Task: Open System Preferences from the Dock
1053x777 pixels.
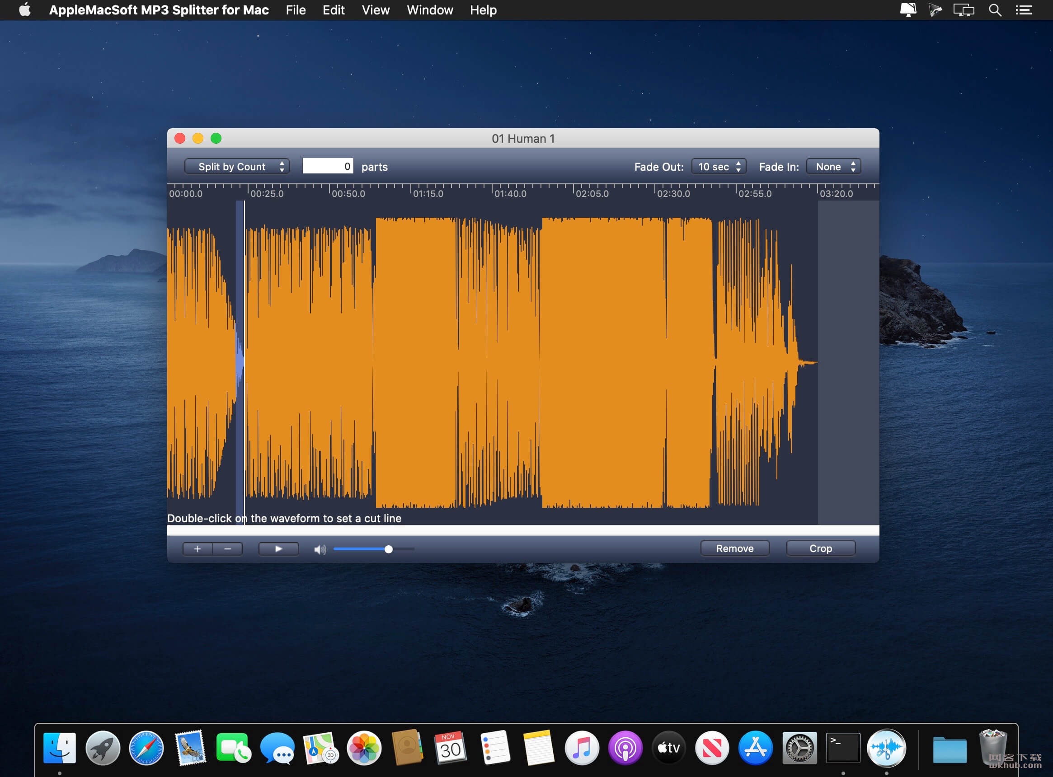Action: [799, 748]
